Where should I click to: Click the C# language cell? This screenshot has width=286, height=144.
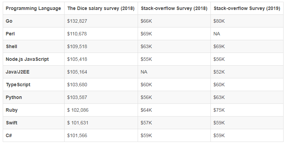[x=9, y=135]
